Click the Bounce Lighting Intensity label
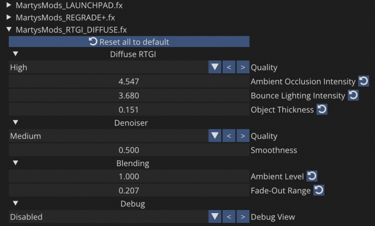The width and height of the screenshot is (375, 226). pos(298,95)
